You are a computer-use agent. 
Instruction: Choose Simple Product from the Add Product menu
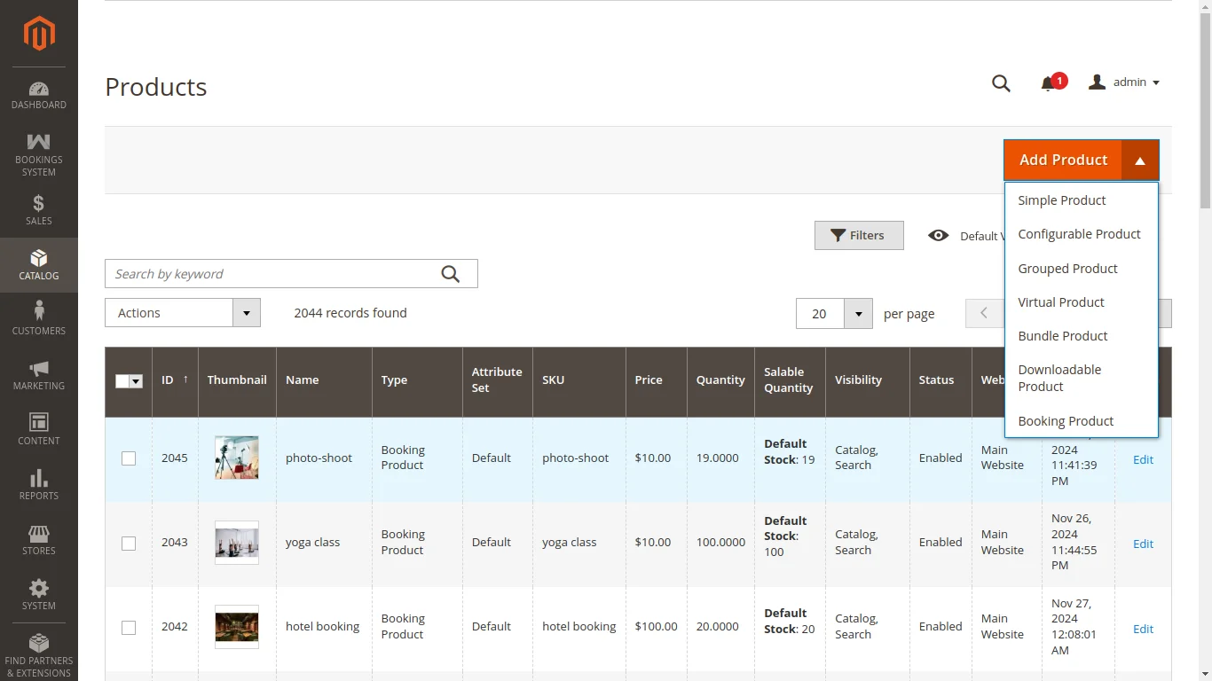1061,200
